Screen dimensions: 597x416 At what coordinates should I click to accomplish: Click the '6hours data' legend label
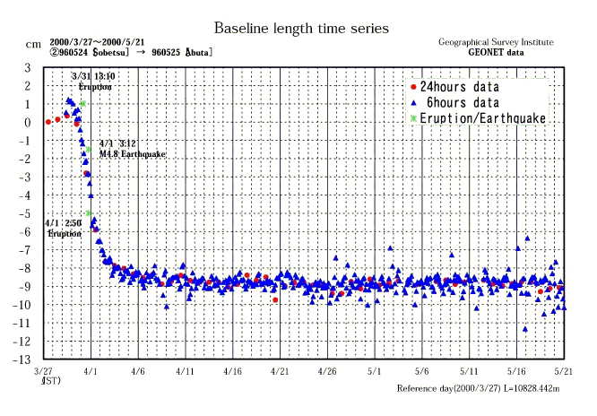tap(463, 102)
